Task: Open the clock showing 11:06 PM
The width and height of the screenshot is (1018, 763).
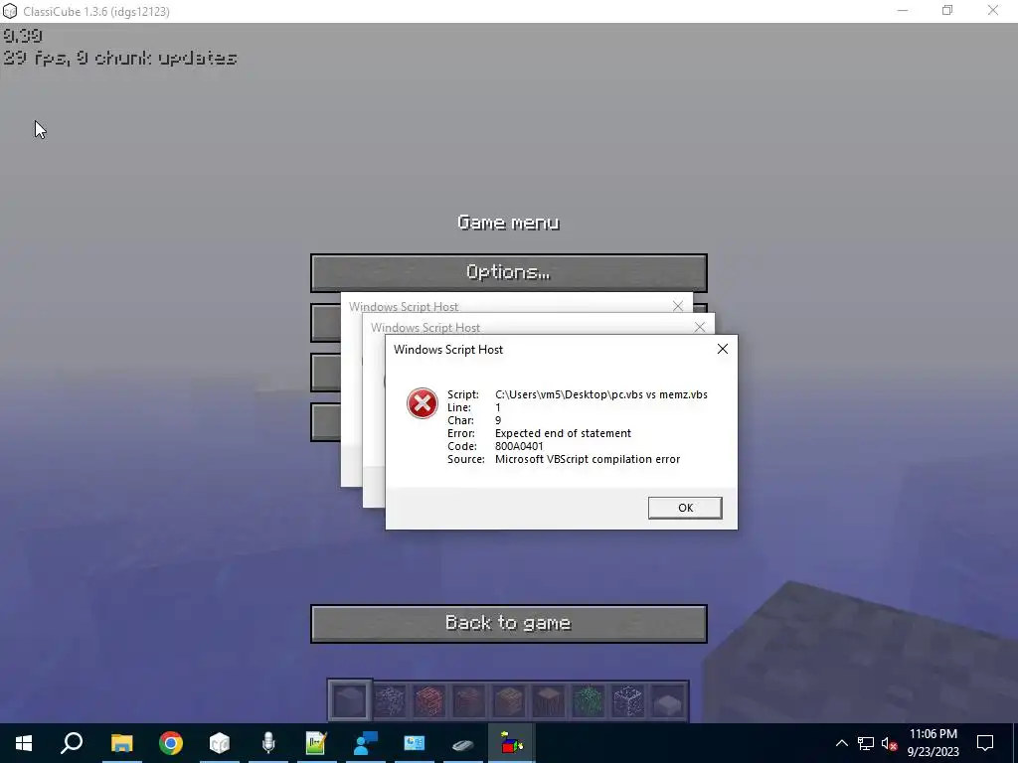Action: click(933, 743)
